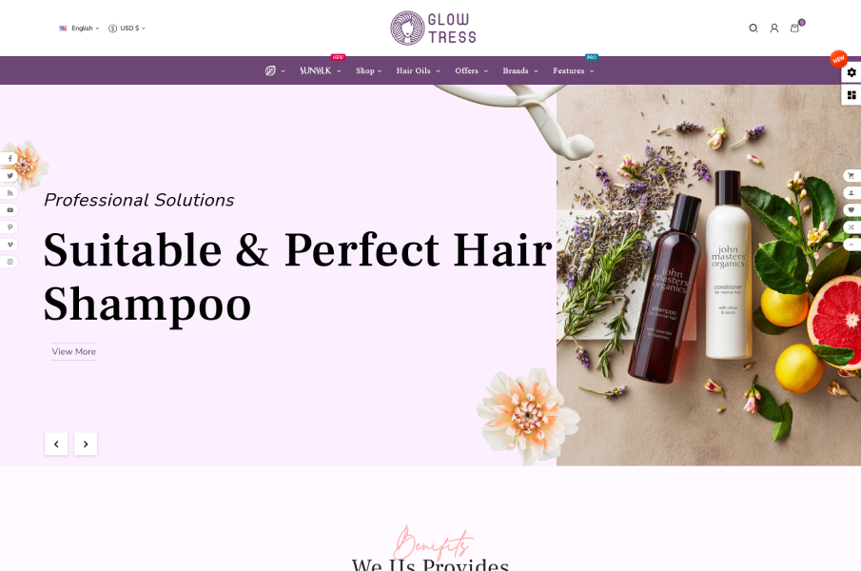861x571 pixels.
Task: Open the Hair Oils menu
Action: (x=419, y=70)
